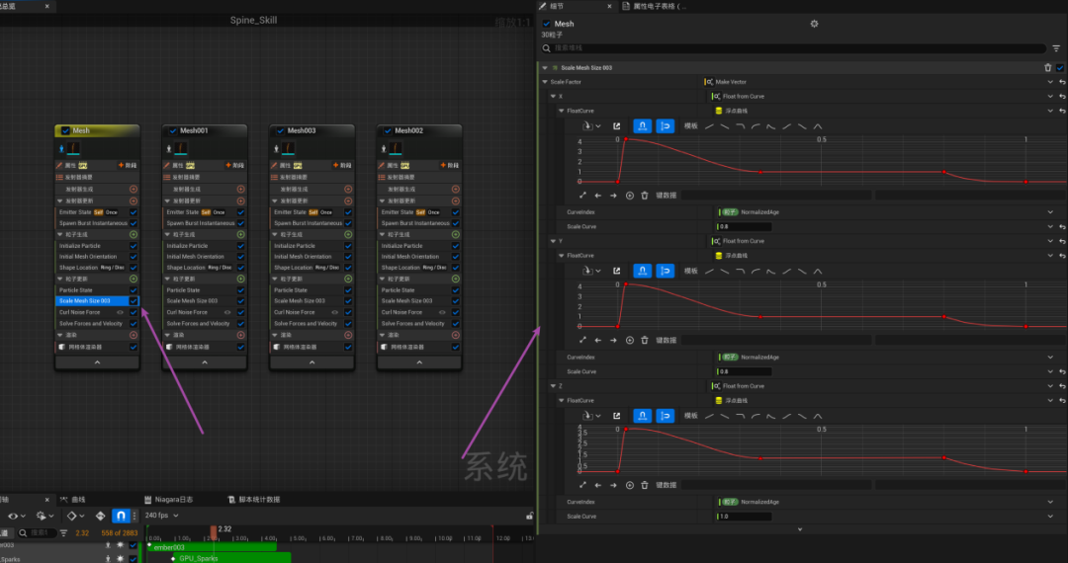Viewport: 1068px width, 563px height.
Task: Toggle Scale Mesh Size 003 enabled in details
Action: point(1060,67)
